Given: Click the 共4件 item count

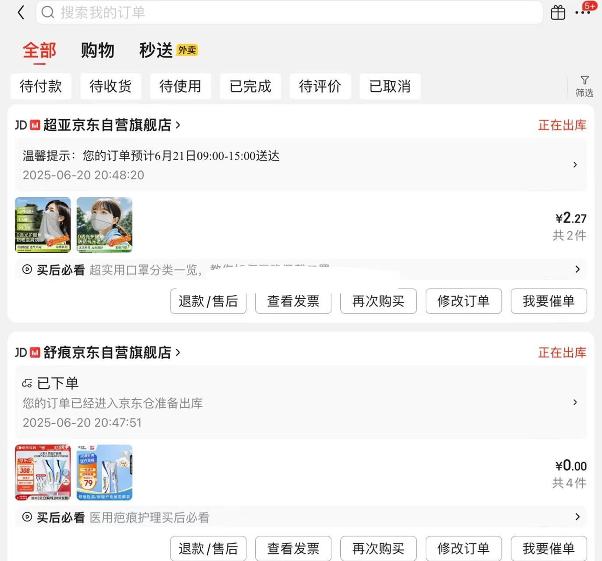Looking at the screenshot, I should [569, 483].
